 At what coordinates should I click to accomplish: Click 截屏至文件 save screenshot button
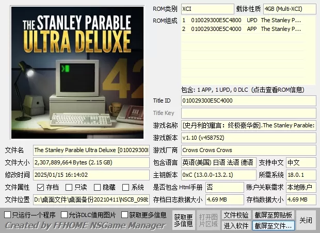[x=273, y=225]
